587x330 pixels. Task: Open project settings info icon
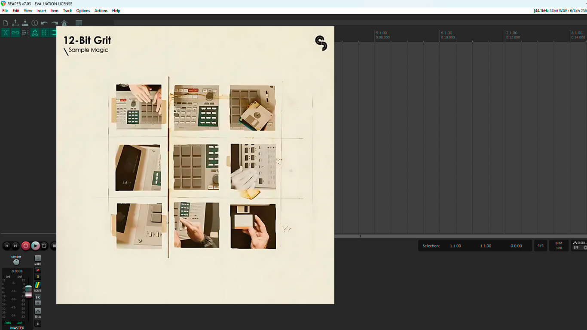(35, 23)
